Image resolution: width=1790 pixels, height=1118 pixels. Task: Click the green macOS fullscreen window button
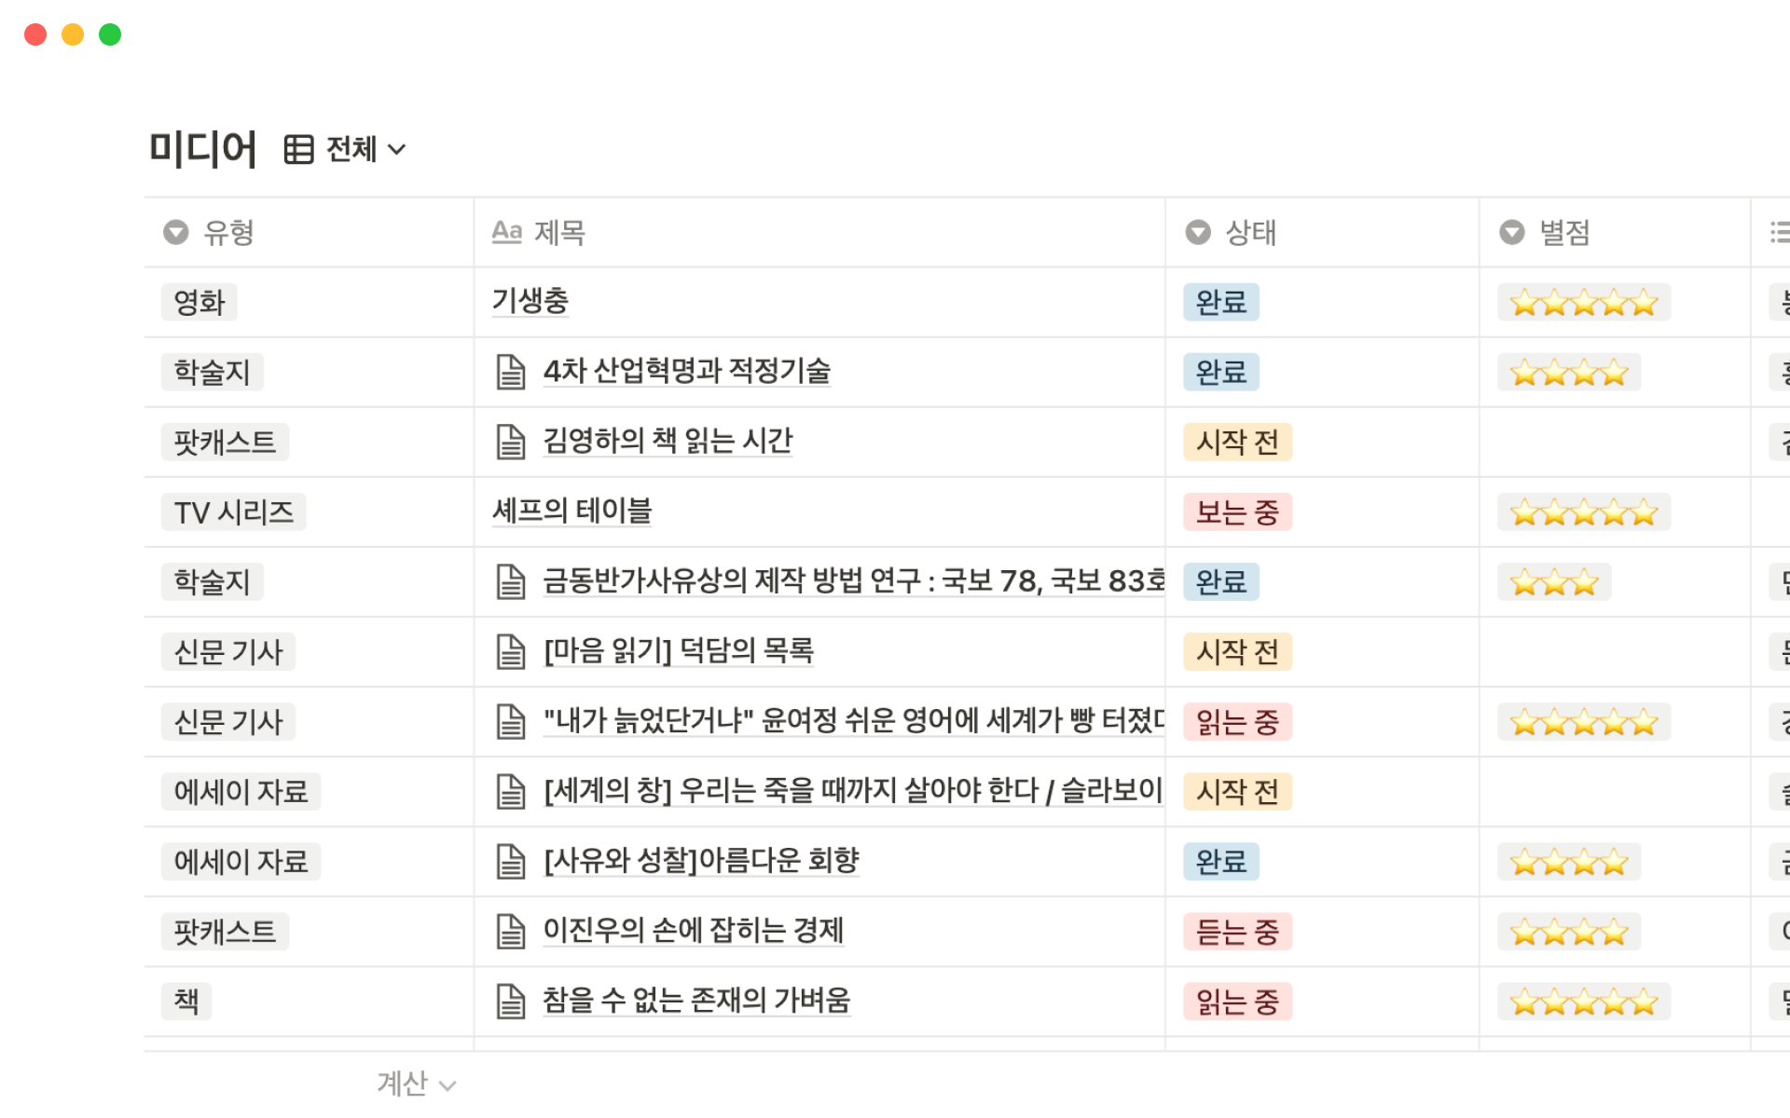(x=110, y=34)
